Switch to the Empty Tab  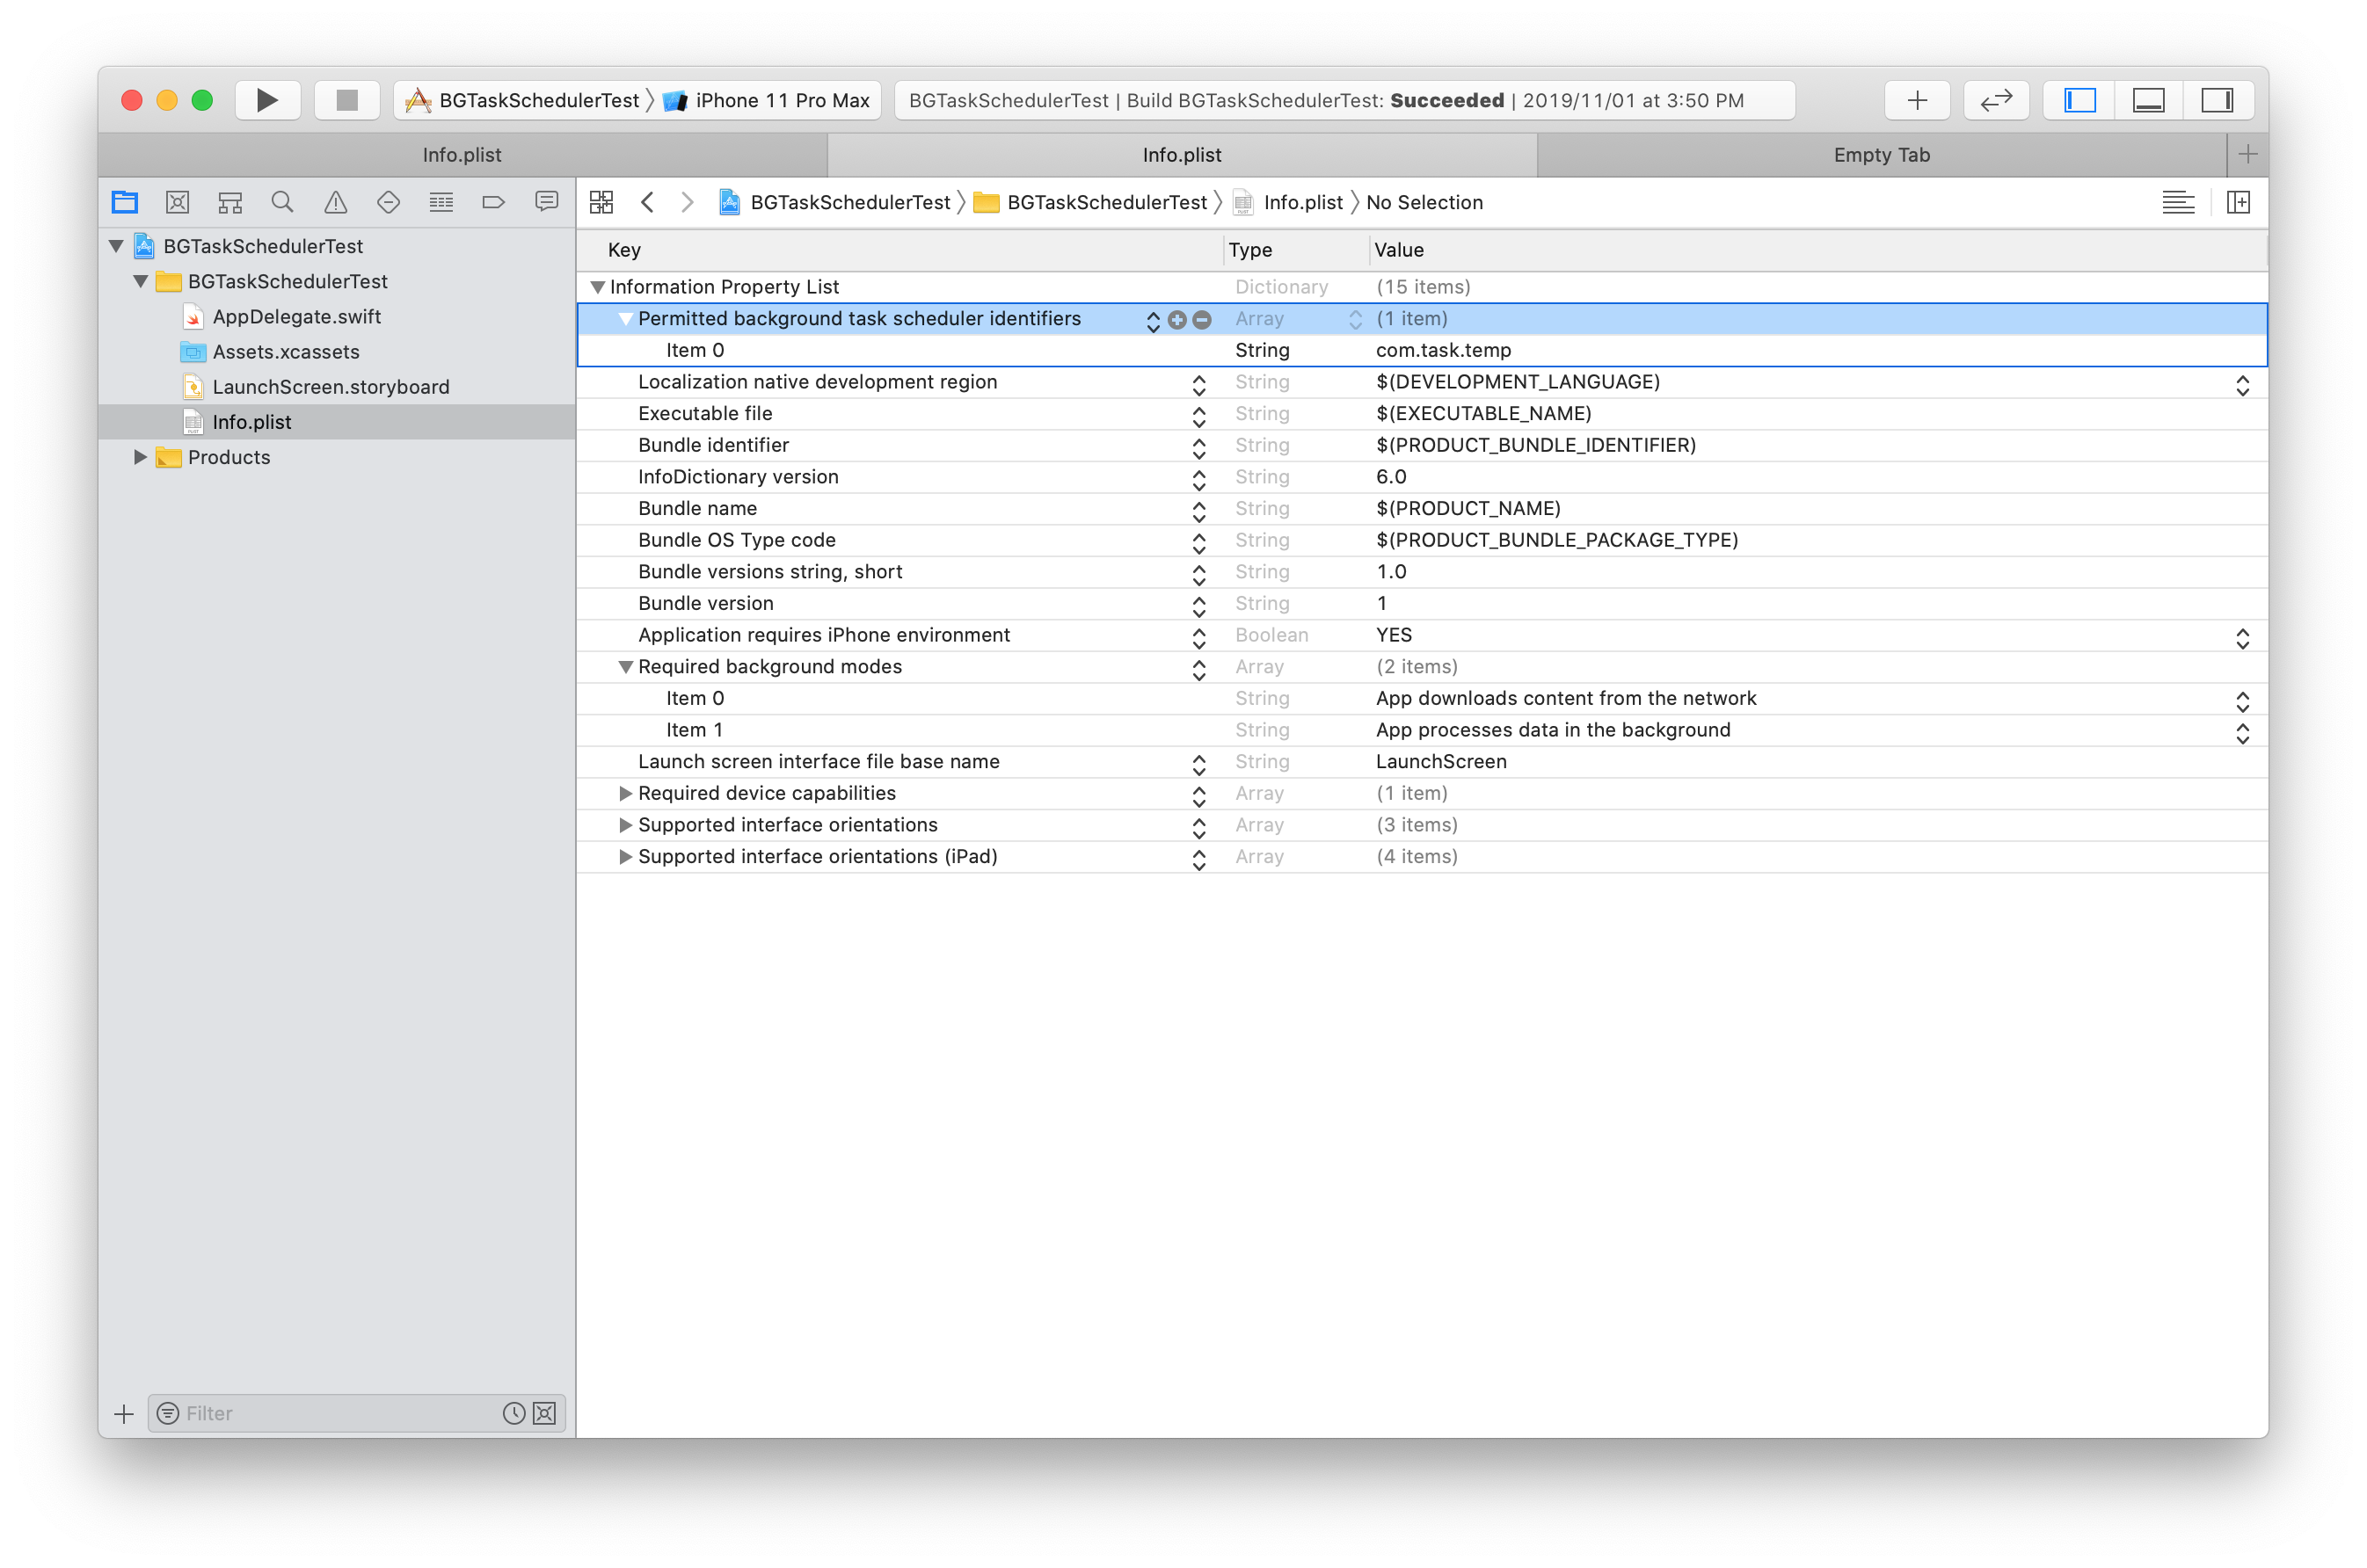(1881, 155)
